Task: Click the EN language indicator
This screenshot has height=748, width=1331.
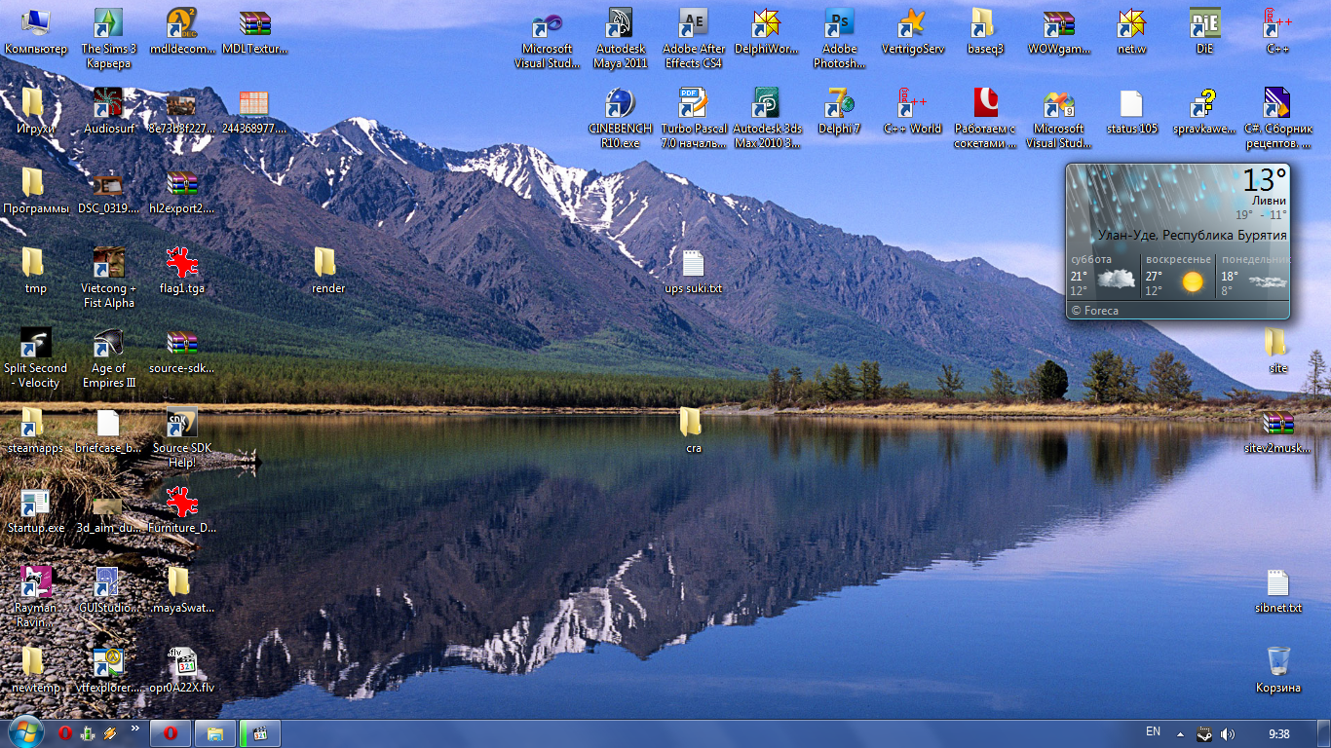Action: (1153, 731)
